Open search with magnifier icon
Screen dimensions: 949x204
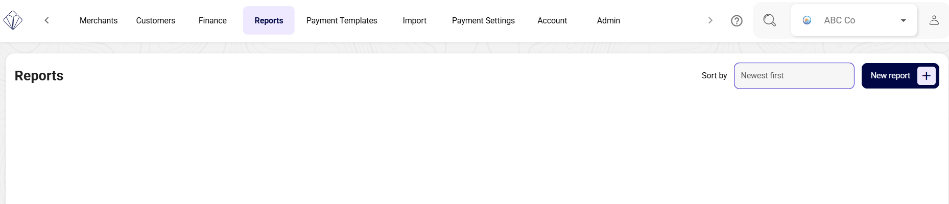point(770,20)
